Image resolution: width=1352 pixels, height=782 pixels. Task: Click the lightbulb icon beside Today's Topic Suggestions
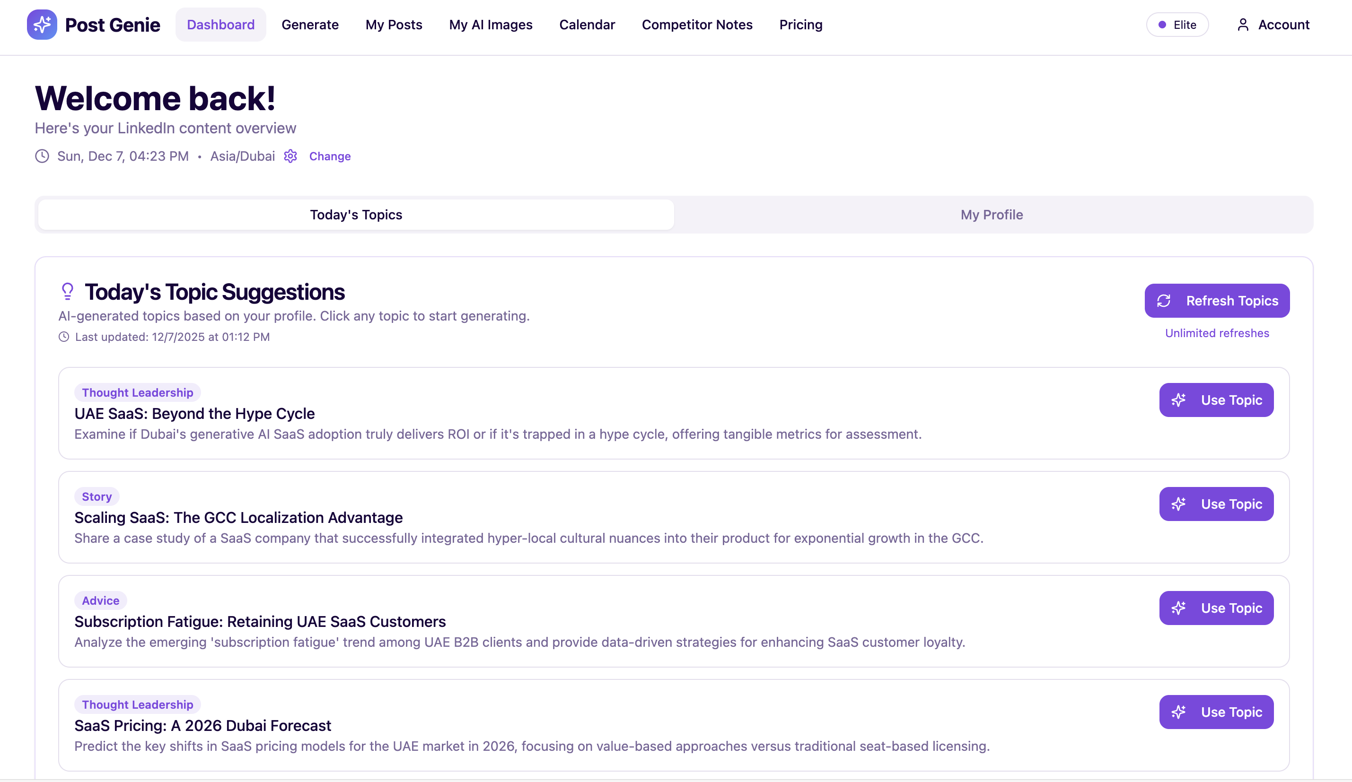tap(68, 291)
